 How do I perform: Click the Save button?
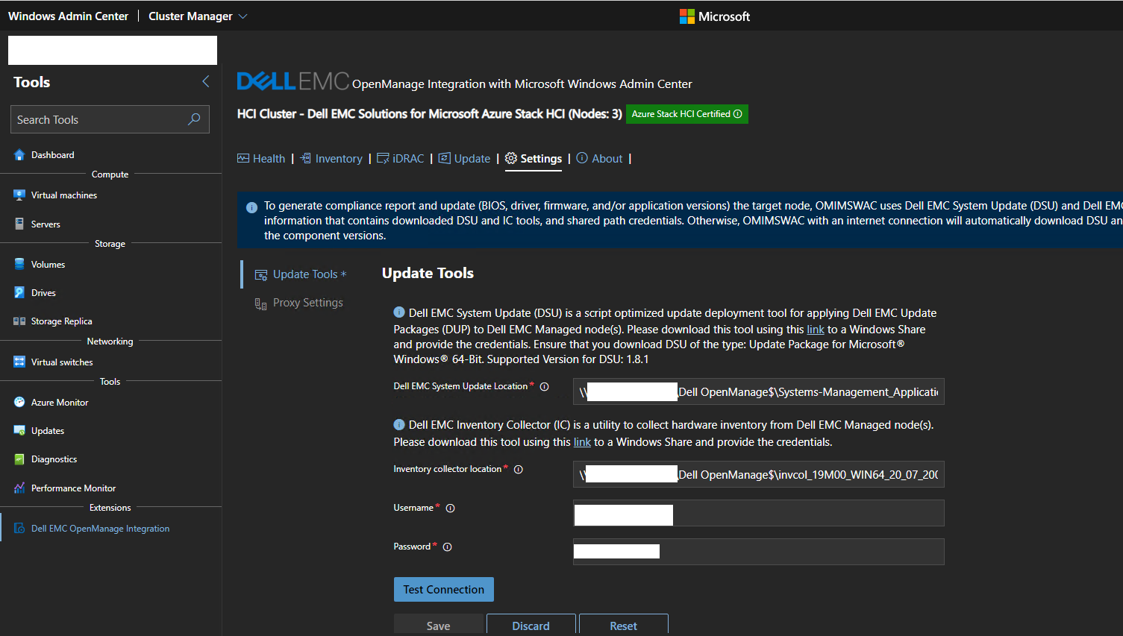pos(439,625)
